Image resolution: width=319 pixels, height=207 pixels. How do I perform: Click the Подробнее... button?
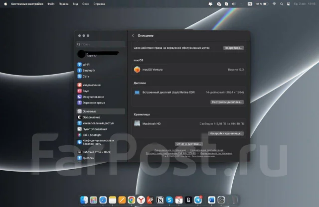pyautogui.click(x=233, y=48)
